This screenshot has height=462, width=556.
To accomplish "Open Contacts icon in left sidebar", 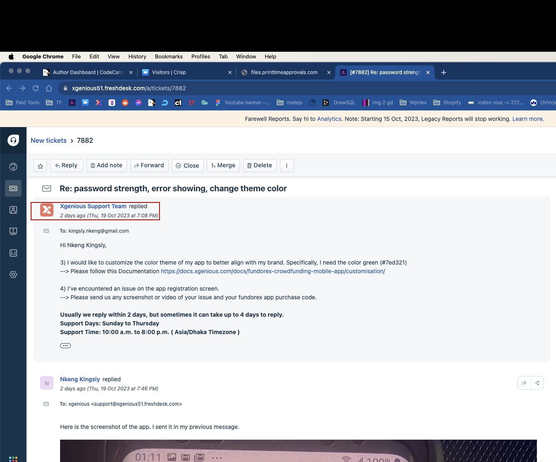I will [x=13, y=210].
